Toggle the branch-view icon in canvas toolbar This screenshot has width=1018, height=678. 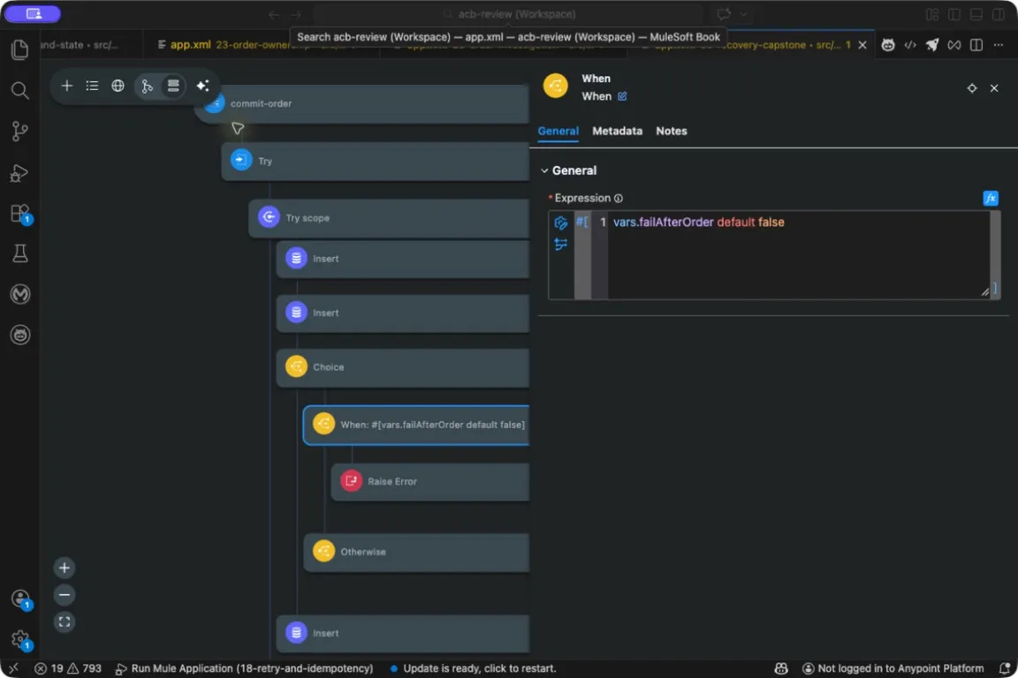[x=148, y=86]
